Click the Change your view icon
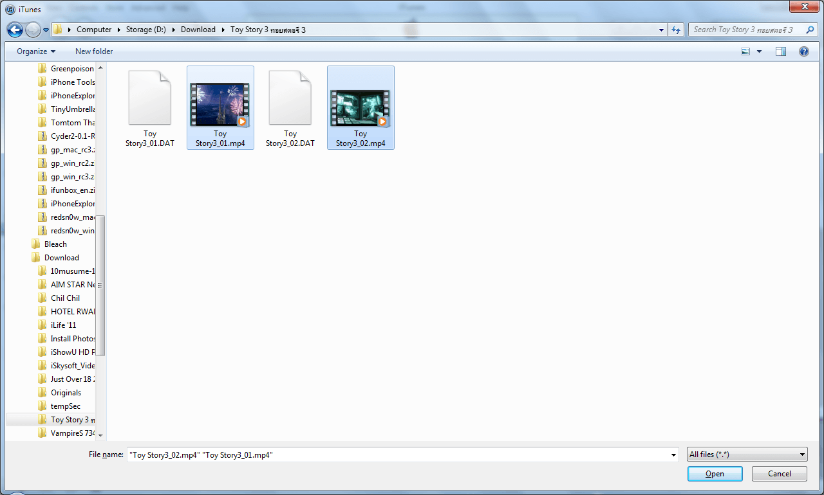The width and height of the screenshot is (824, 495). coord(746,51)
